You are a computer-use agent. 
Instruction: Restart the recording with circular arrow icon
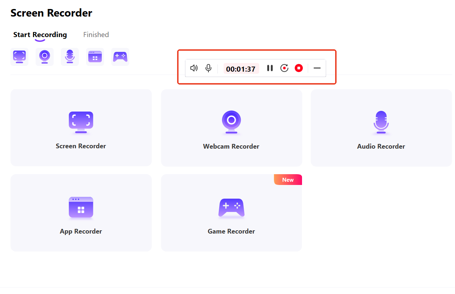[284, 68]
